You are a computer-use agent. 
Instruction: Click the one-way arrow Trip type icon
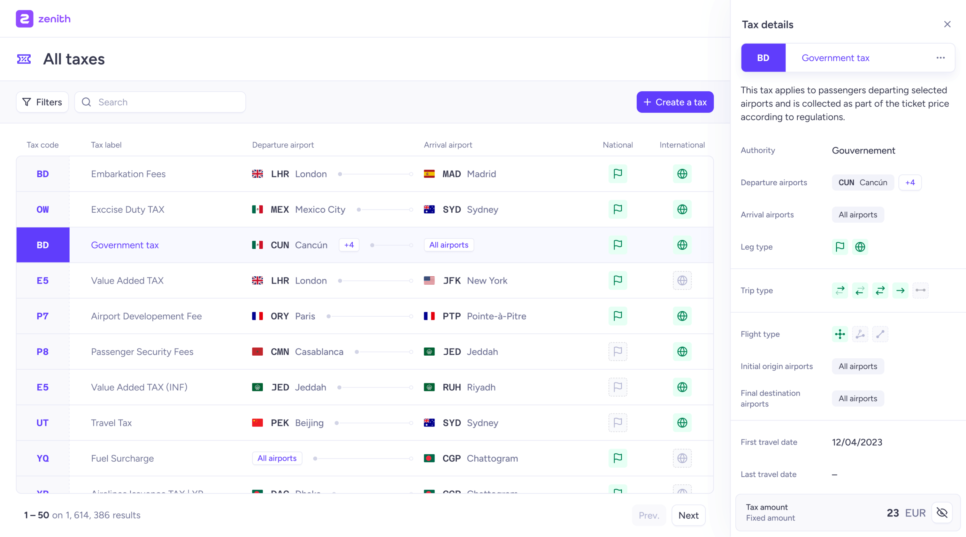(x=901, y=291)
